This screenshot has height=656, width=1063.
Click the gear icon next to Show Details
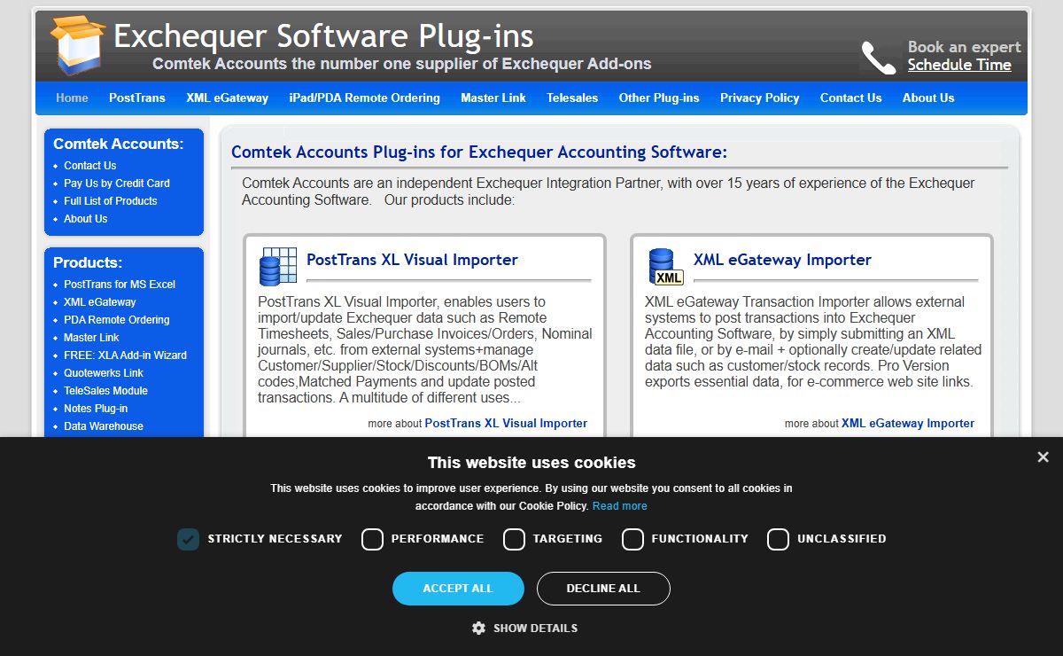pyautogui.click(x=478, y=628)
